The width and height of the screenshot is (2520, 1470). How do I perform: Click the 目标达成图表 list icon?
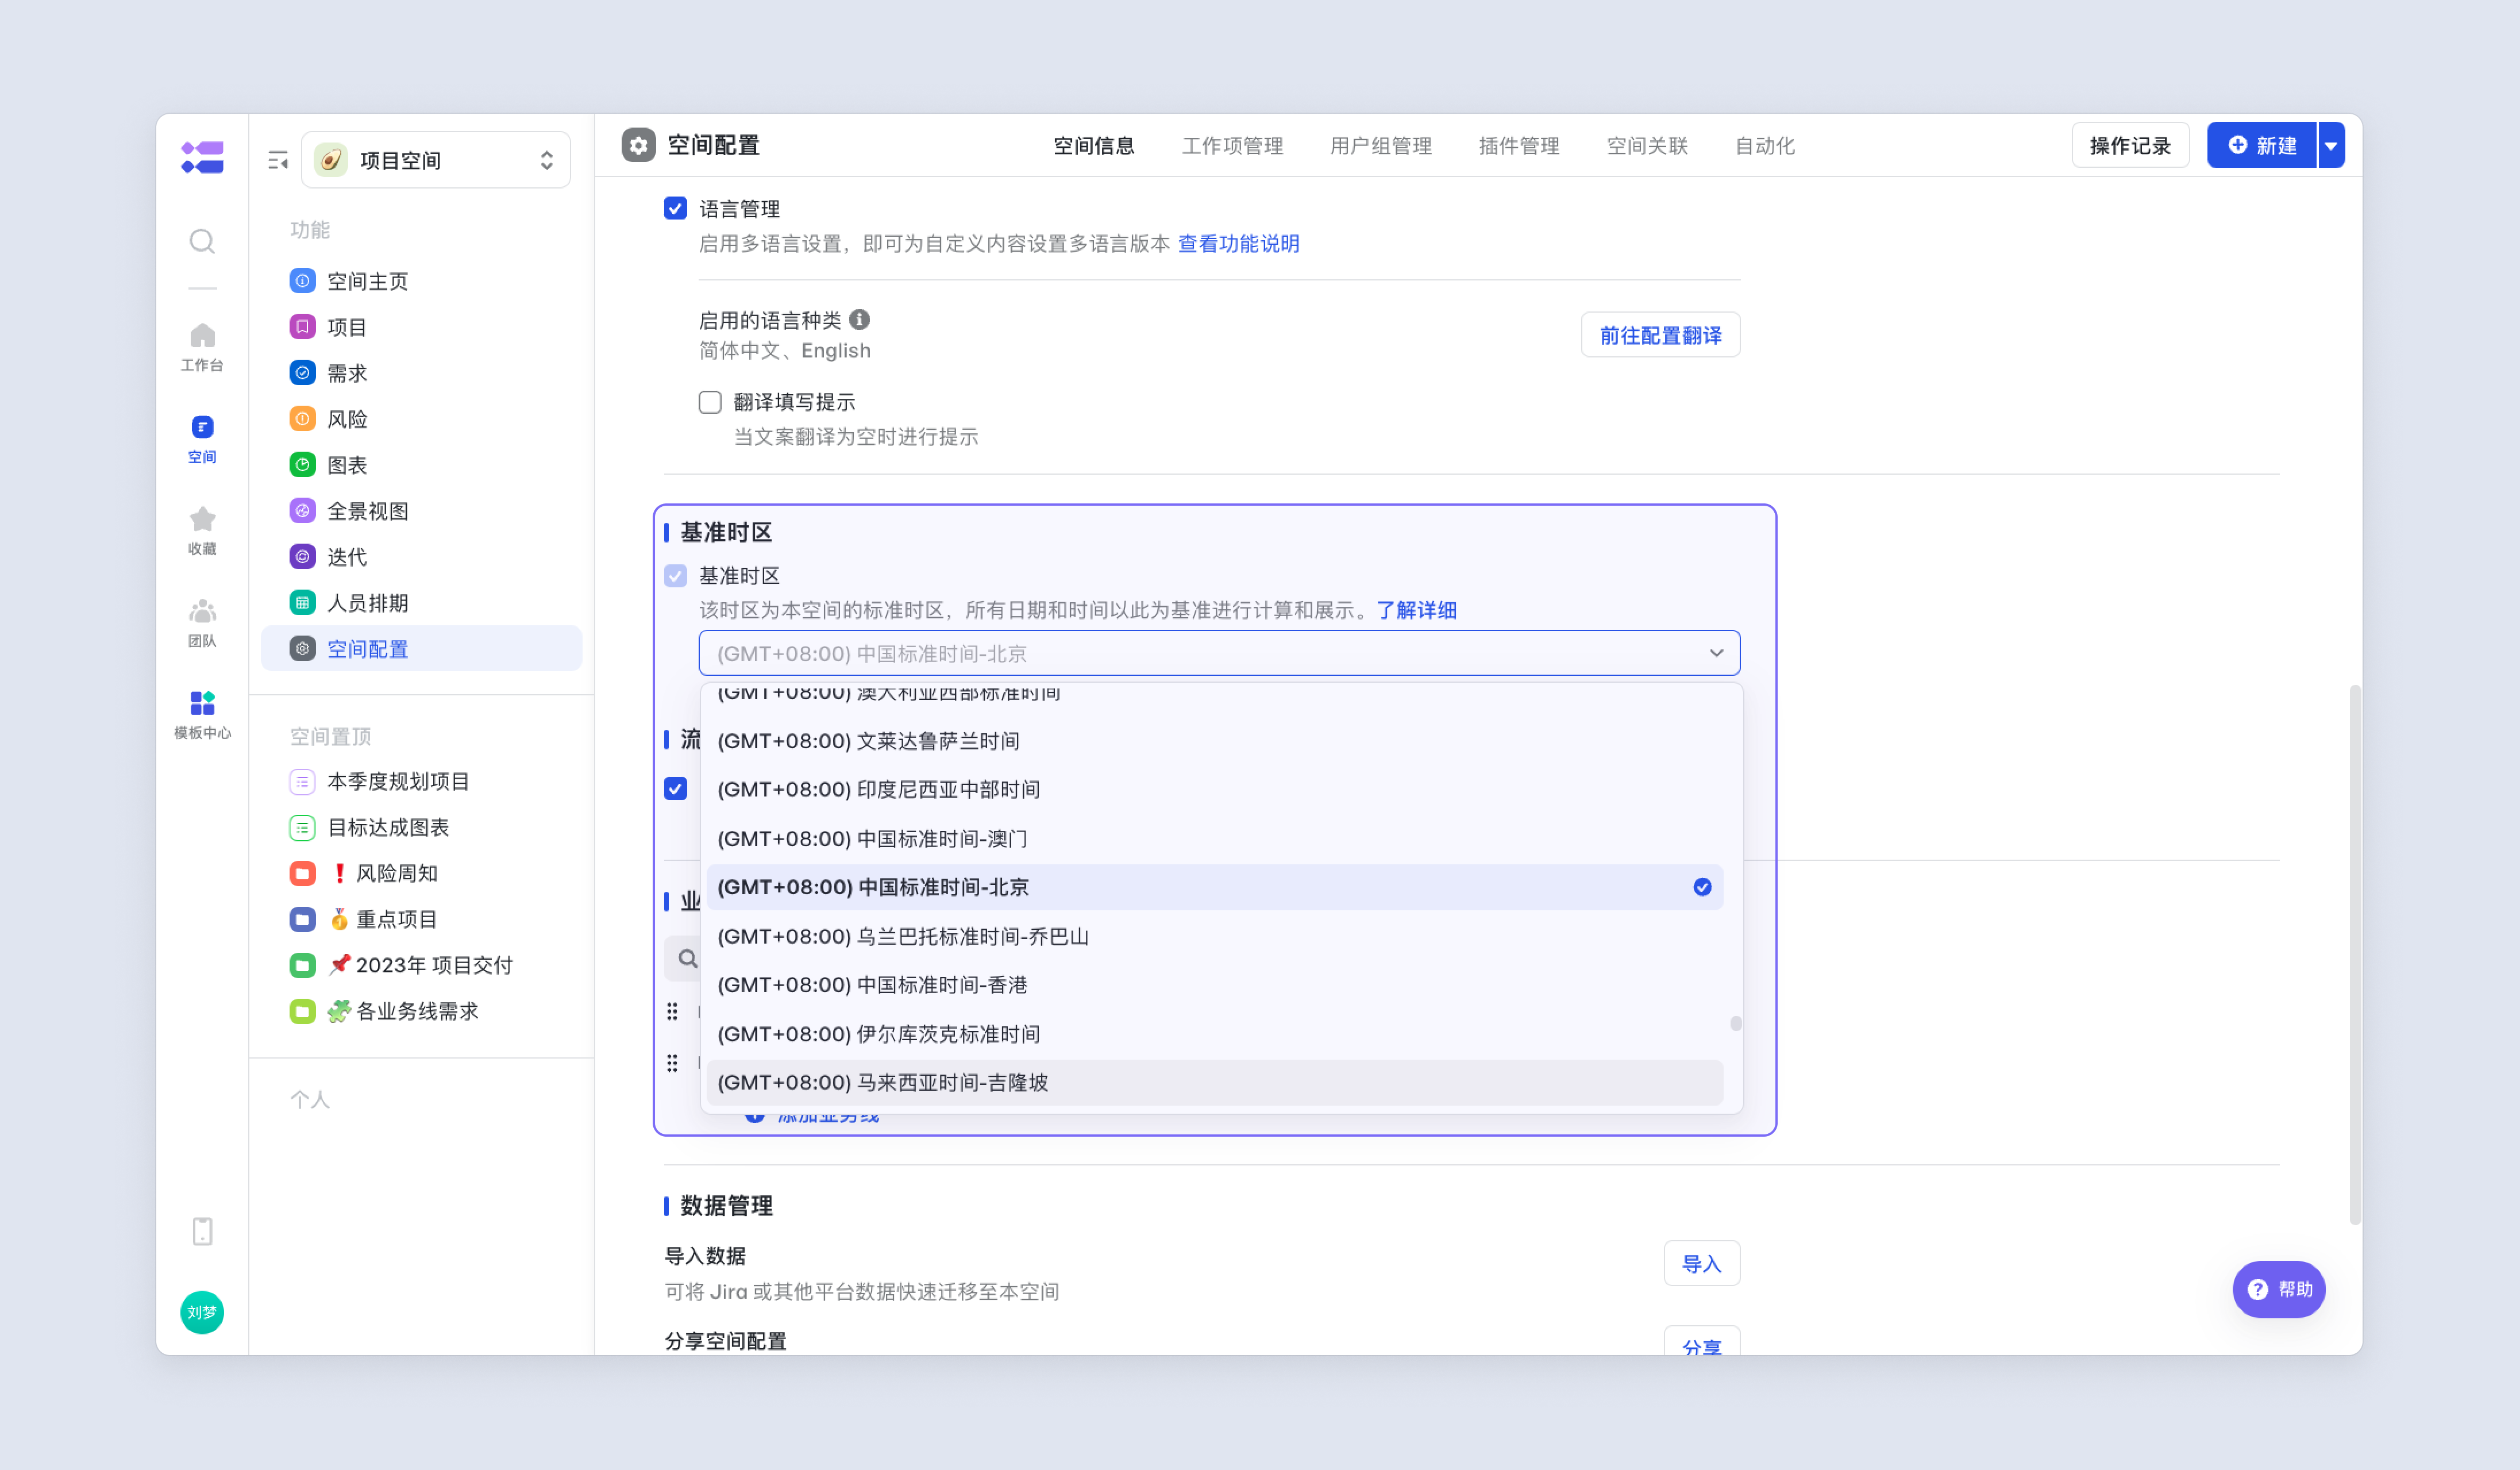302,828
